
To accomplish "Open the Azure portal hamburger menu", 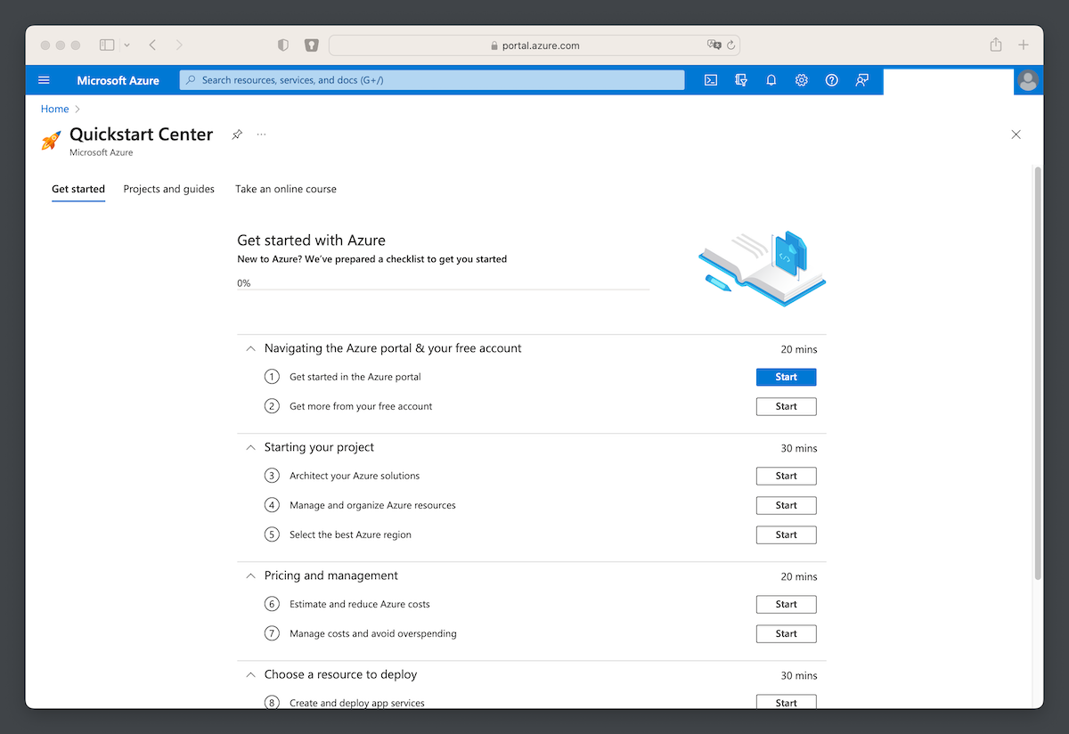I will click(44, 80).
